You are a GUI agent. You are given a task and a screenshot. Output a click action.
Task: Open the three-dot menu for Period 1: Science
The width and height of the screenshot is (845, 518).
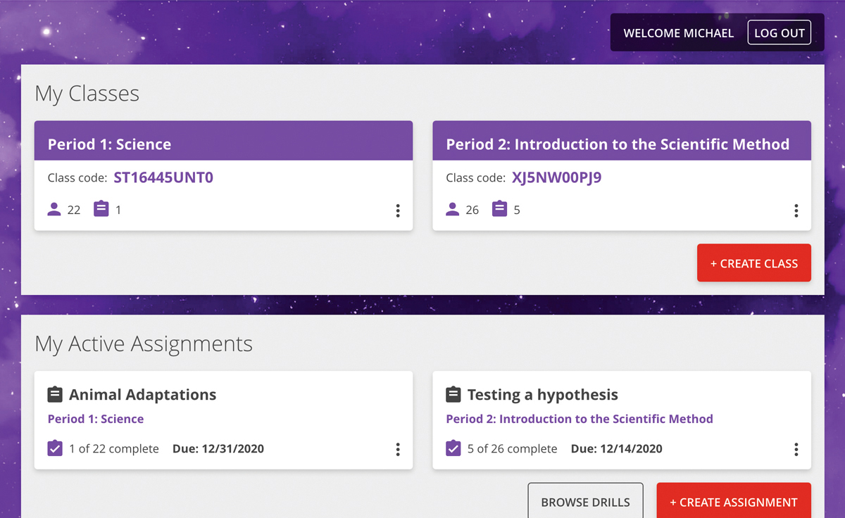click(398, 210)
